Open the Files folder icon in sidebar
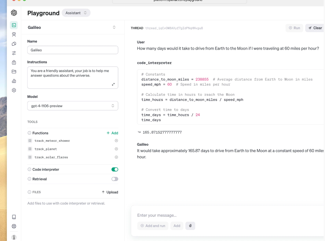The image size is (325, 241). click(14, 72)
